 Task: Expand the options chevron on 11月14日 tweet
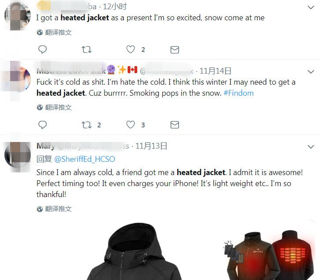[311, 72]
